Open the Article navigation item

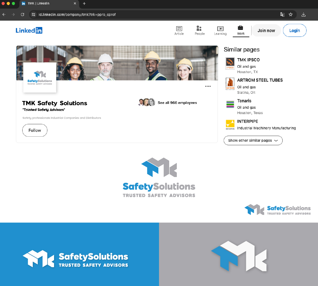click(x=179, y=31)
